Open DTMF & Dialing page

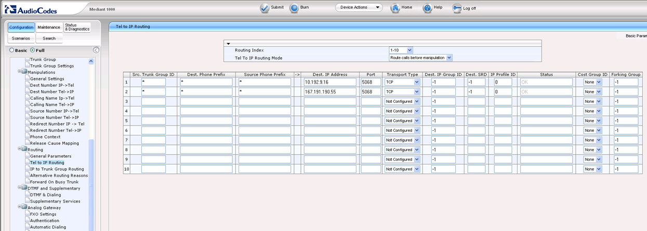[x=46, y=195]
